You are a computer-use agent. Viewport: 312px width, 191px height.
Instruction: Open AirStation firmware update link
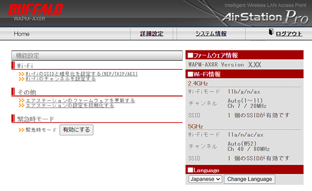81,100
